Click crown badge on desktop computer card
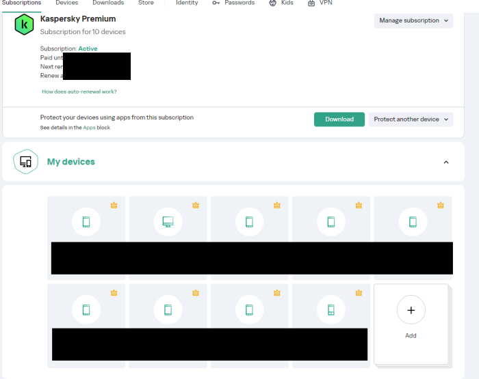 point(196,205)
